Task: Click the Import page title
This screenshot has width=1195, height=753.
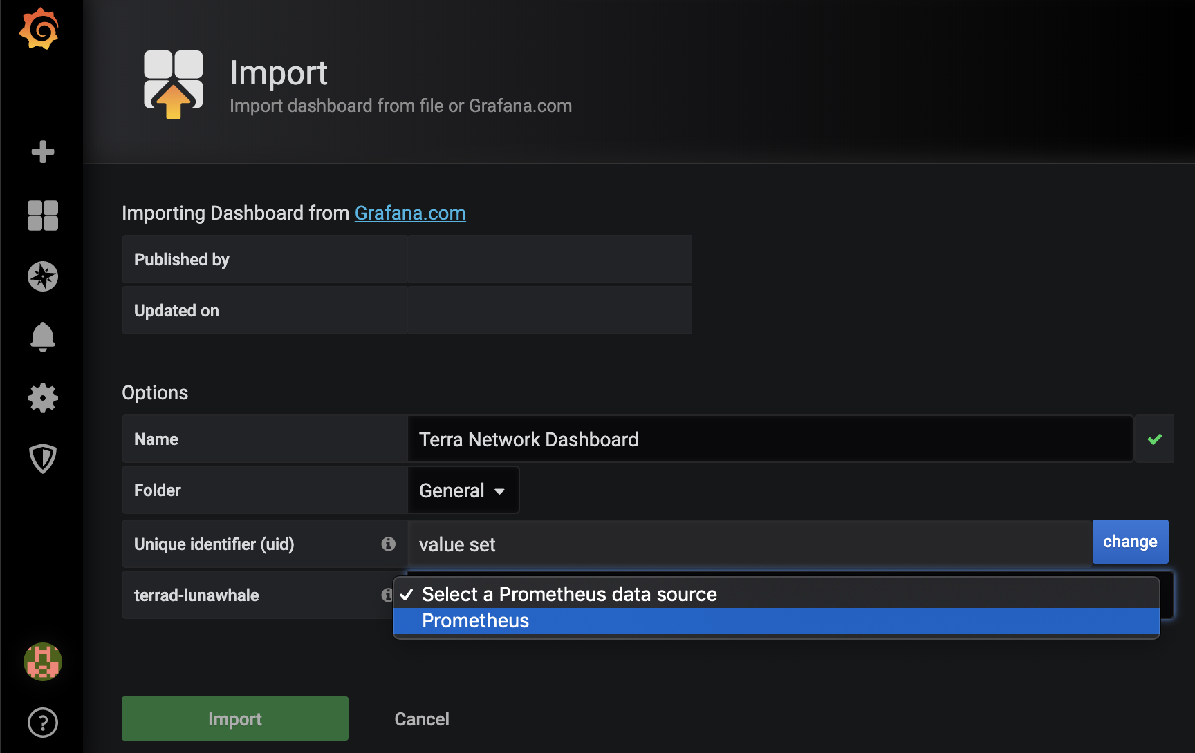Action: pyautogui.click(x=279, y=73)
